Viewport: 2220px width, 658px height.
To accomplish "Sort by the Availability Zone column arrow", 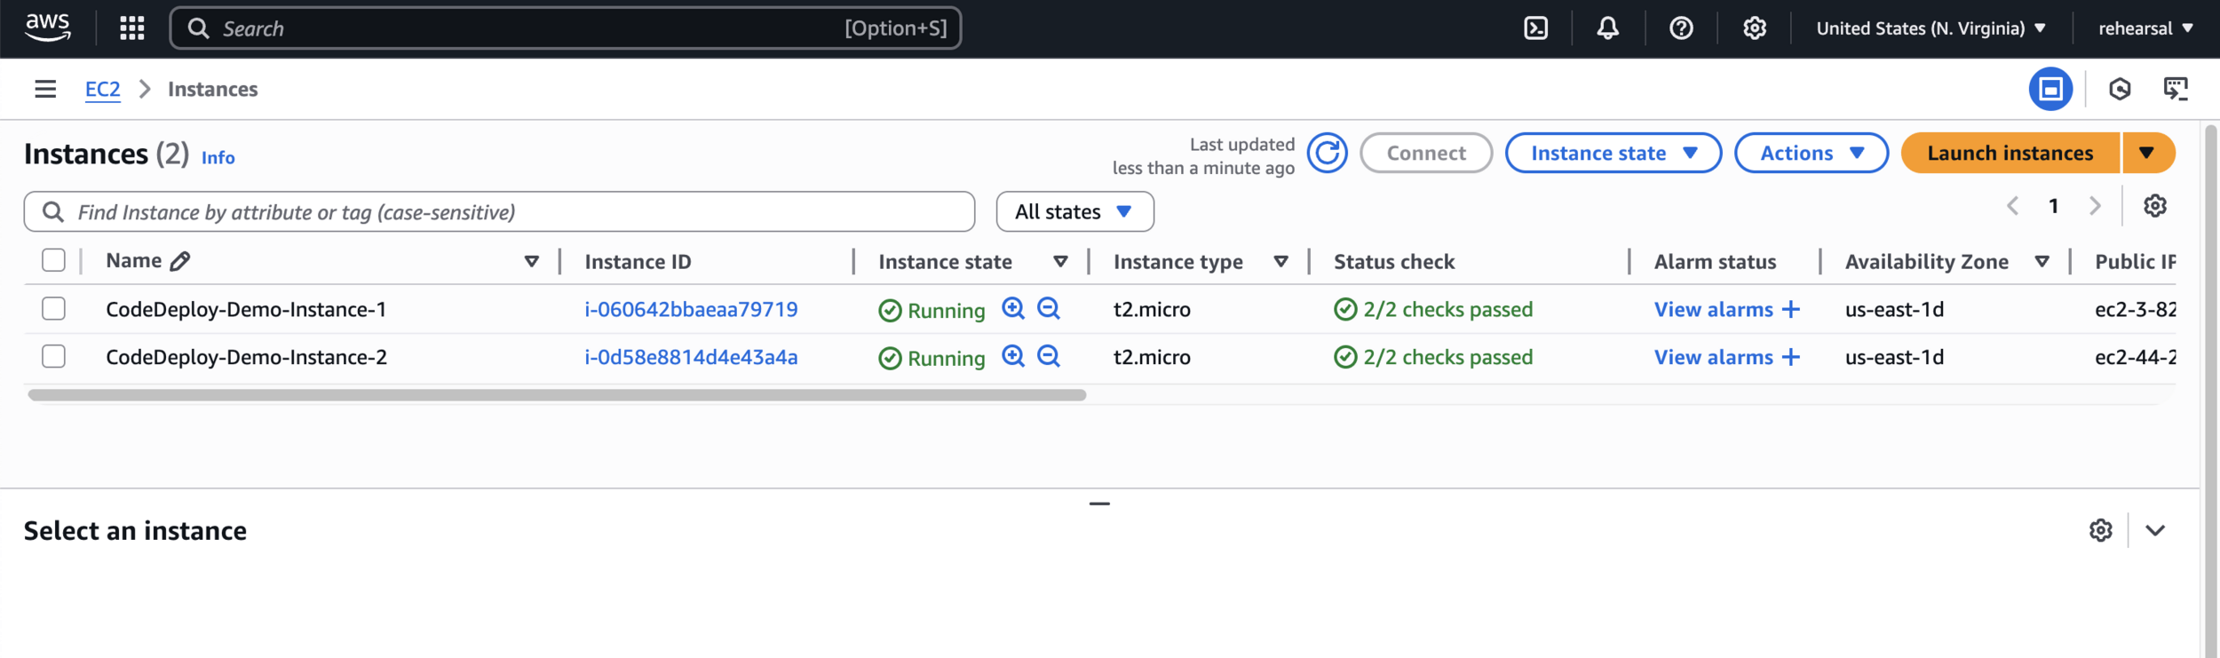I will coord(2042,261).
